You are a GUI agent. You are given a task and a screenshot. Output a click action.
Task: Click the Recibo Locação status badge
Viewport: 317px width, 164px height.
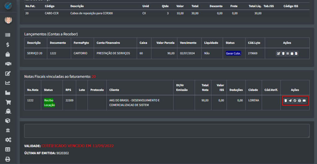tap(49, 103)
